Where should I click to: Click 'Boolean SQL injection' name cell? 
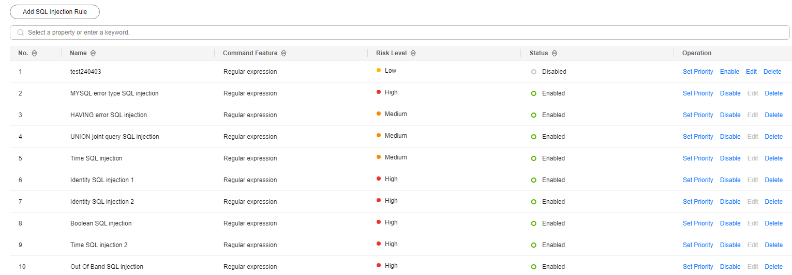pos(101,223)
